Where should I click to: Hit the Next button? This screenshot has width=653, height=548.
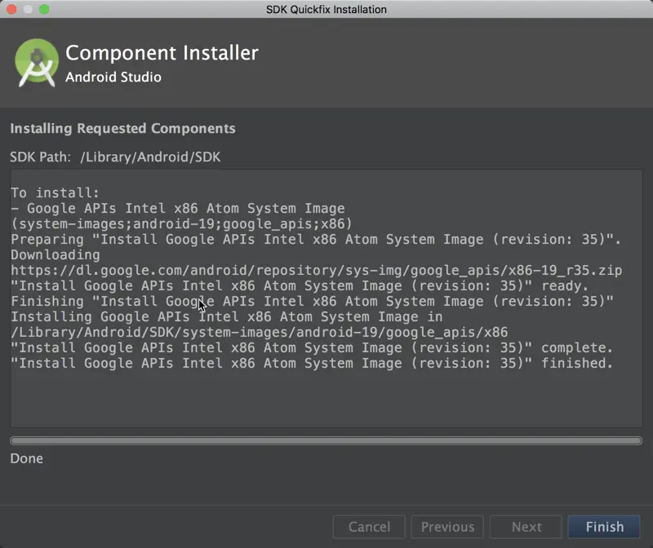(526, 527)
